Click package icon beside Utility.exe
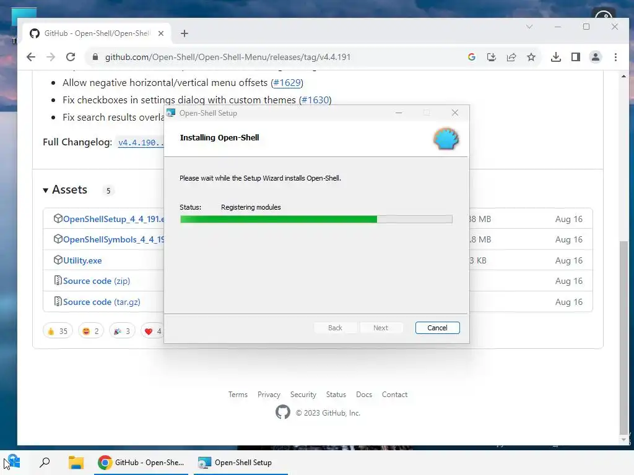This screenshot has height=475, width=634. [58, 260]
